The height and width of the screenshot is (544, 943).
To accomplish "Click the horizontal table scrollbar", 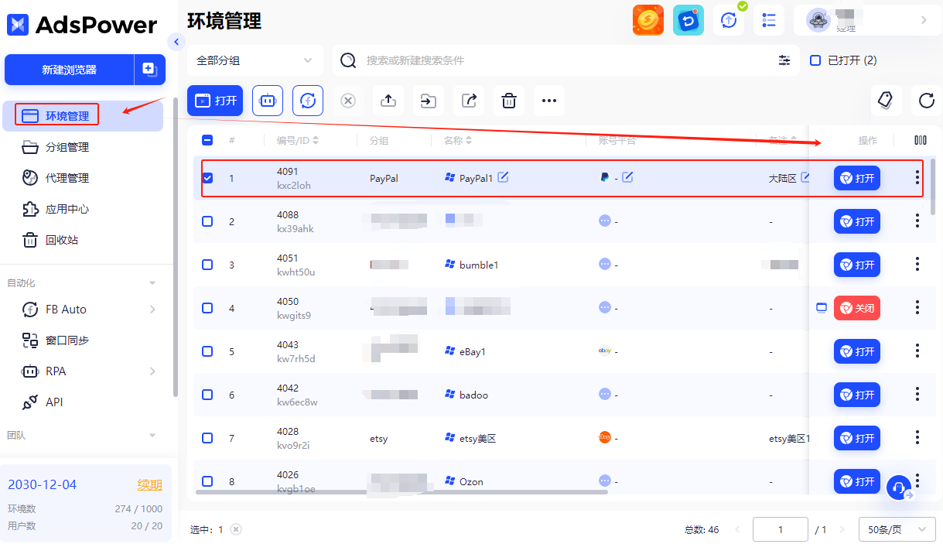I will point(402,491).
